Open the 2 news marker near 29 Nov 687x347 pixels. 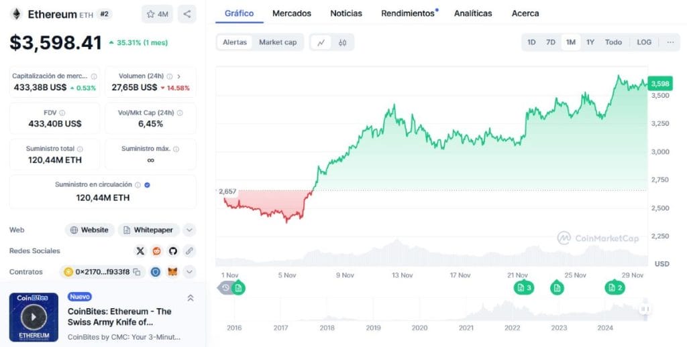[615, 287]
